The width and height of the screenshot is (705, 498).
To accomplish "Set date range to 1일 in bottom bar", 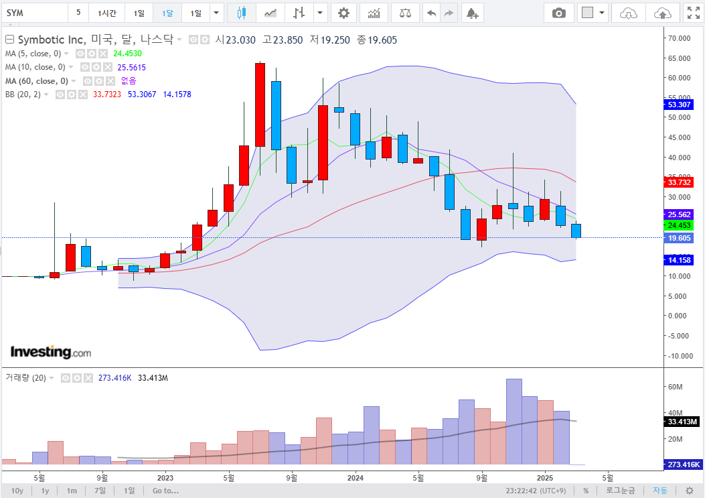I will [x=129, y=491].
